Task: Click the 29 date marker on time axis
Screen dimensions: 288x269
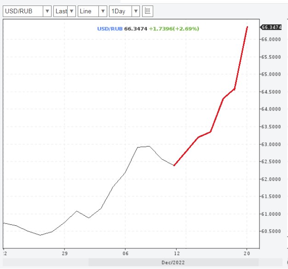Action: click(x=64, y=253)
